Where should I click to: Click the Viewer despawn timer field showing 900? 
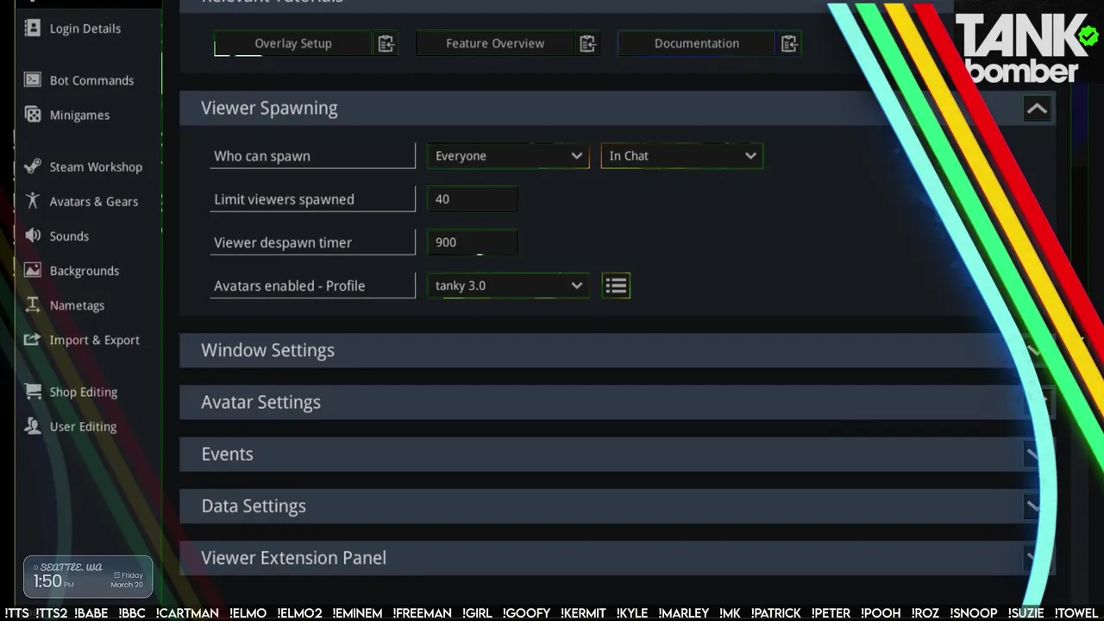(473, 242)
